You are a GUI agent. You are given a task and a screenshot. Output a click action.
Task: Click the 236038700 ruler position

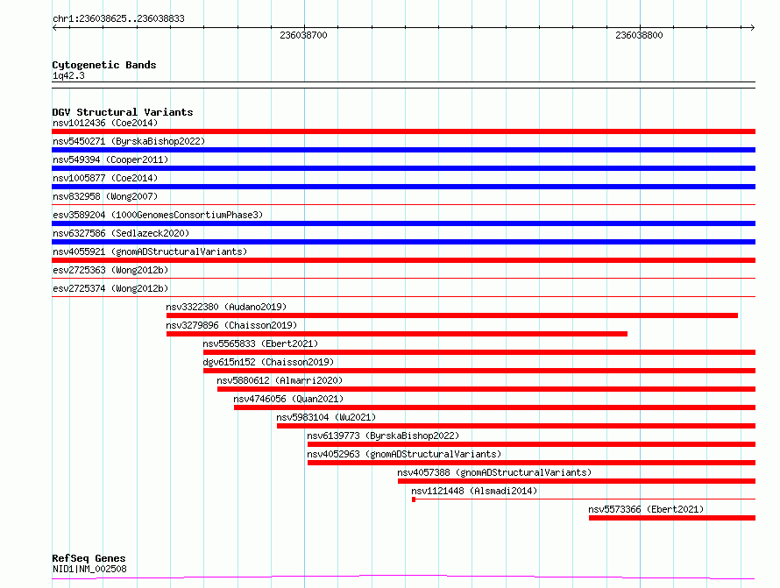coord(303,35)
